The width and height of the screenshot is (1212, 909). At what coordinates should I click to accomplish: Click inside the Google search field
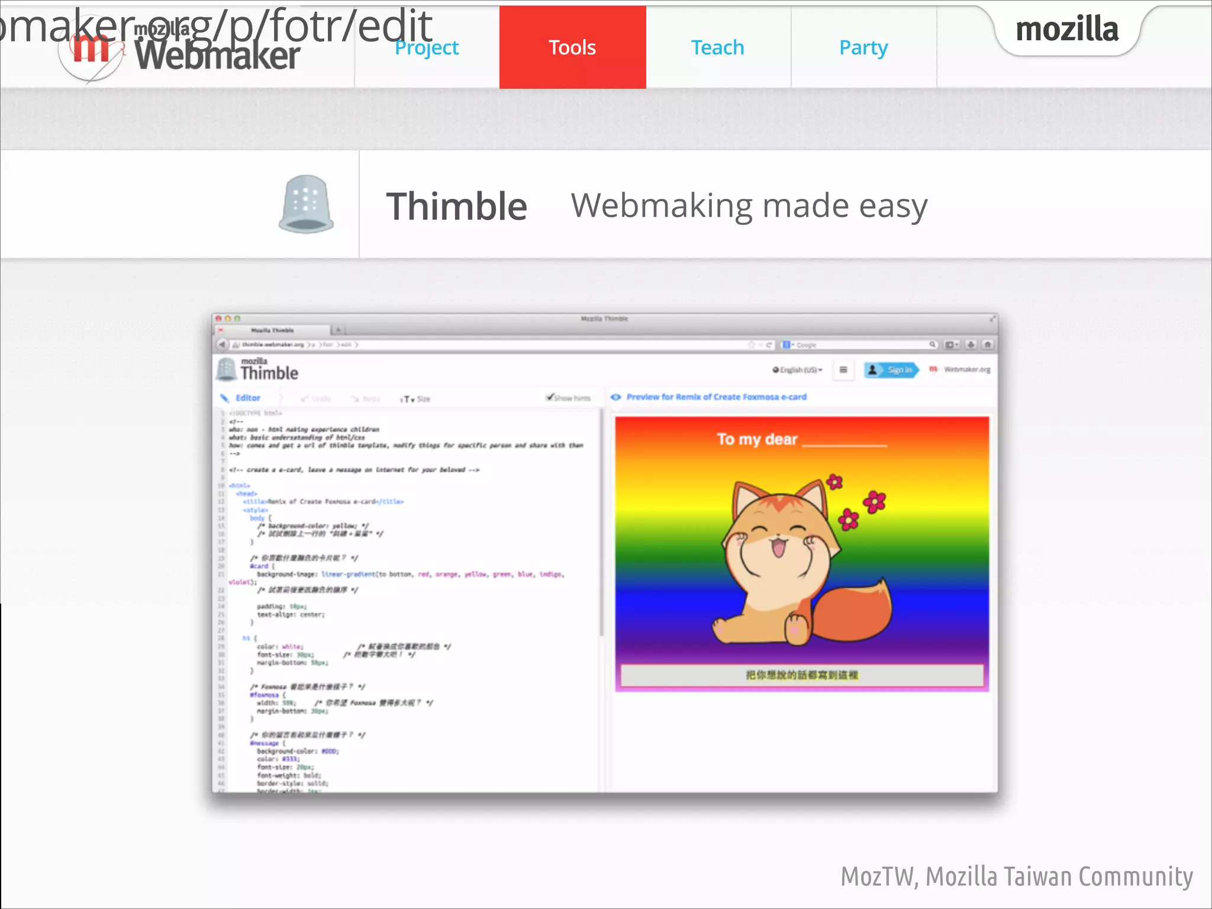click(858, 344)
